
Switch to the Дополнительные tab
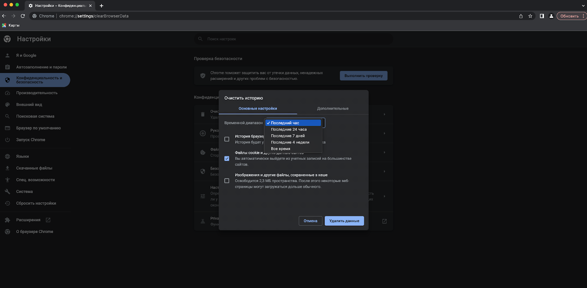click(x=333, y=108)
